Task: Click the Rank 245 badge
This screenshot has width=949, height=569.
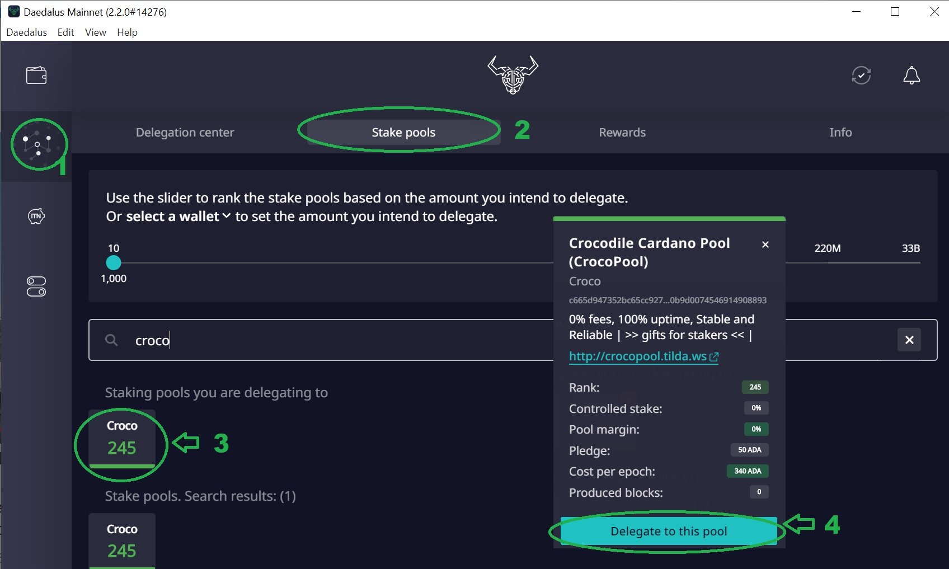Action: pos(755,387)
